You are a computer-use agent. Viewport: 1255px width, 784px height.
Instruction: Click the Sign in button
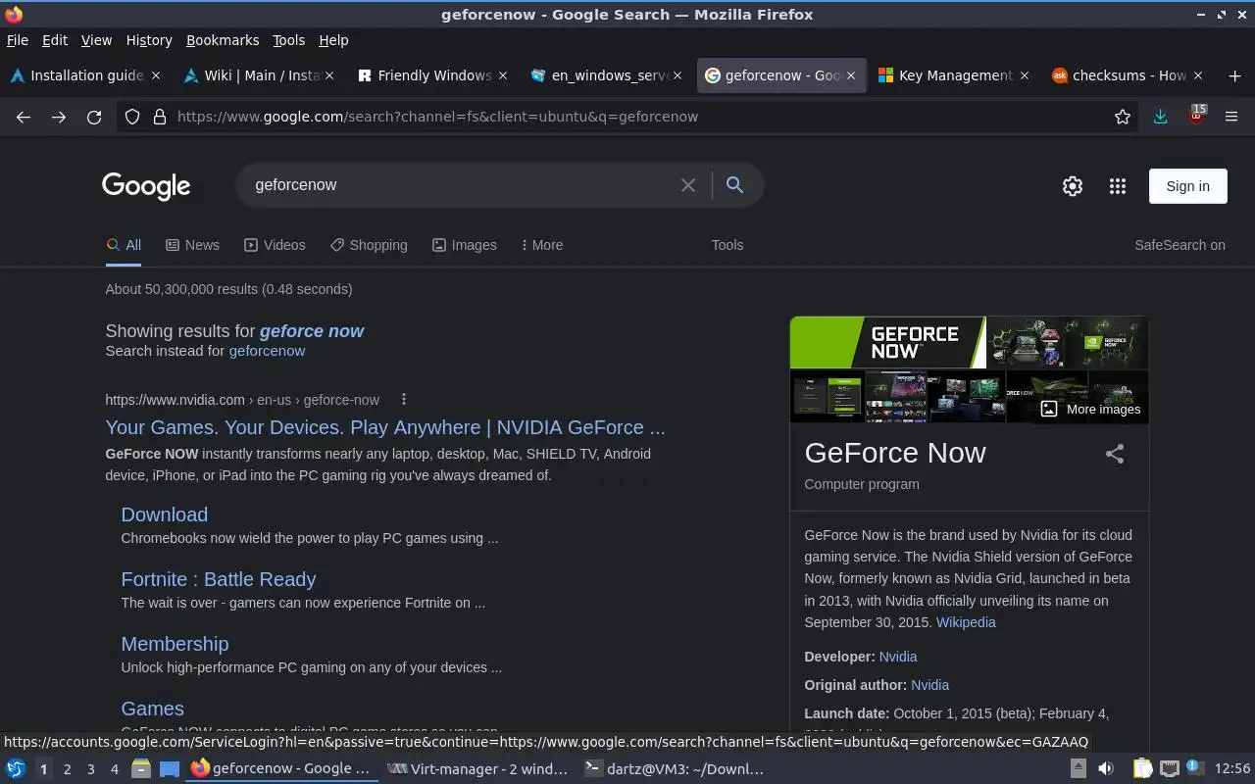pyautogui.click(x=1187, y=186)
